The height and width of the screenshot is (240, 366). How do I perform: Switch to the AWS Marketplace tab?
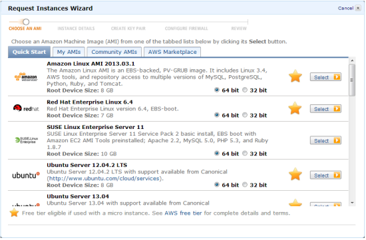point(172,52)
